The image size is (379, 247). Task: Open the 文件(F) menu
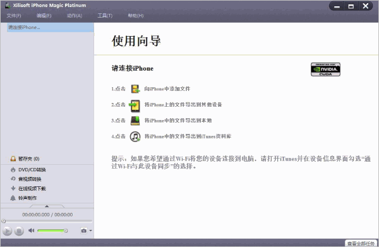point(14,16)
